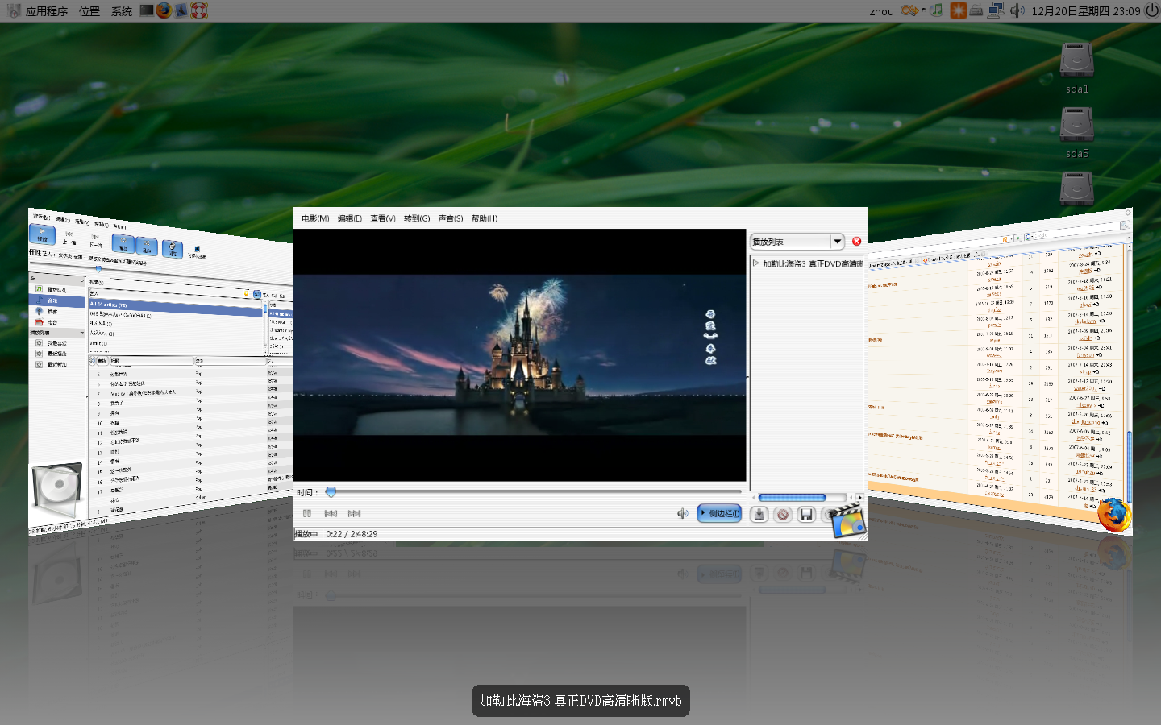The height and width of the screenshot is (725, 1161).
Task: Click the orange star tray icon
Action: click(x=958, y=10)
